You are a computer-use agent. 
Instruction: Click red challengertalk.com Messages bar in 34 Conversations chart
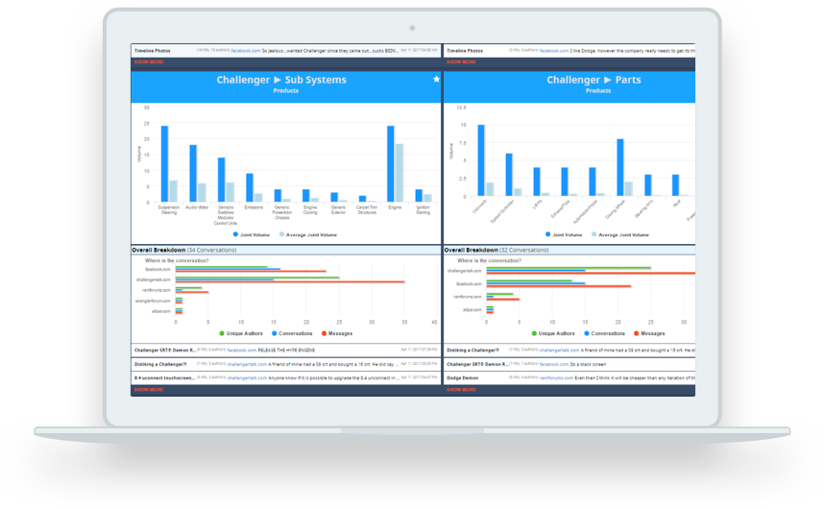click(290, 282)
